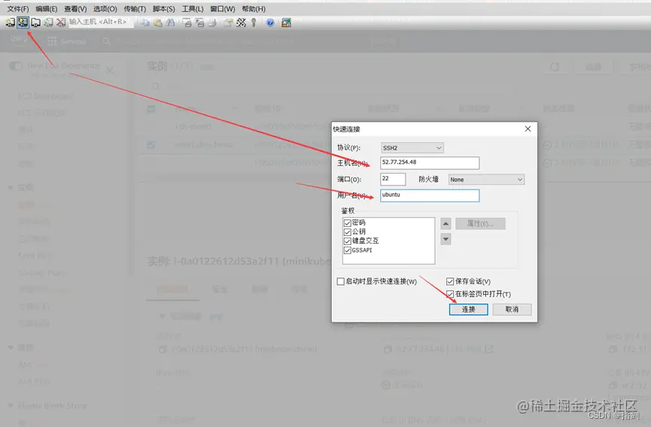Viewport: 651px width, 427px height.
Task: Click the Disconnect red-X toolbar icon
Action: tap(61, 23)
